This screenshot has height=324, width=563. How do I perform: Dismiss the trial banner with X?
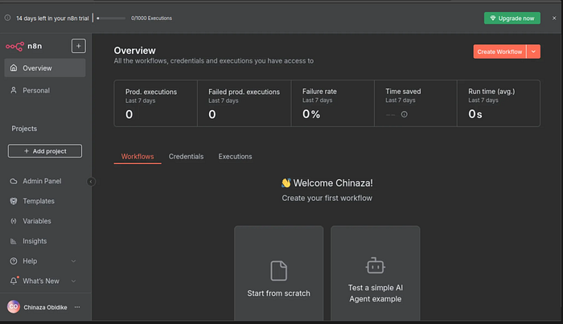(x=554, y=18)
